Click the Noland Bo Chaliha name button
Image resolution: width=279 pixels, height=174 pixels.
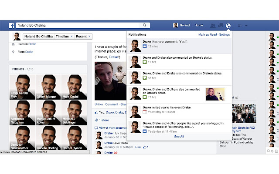pyautogui.click(x=39, y=37)
